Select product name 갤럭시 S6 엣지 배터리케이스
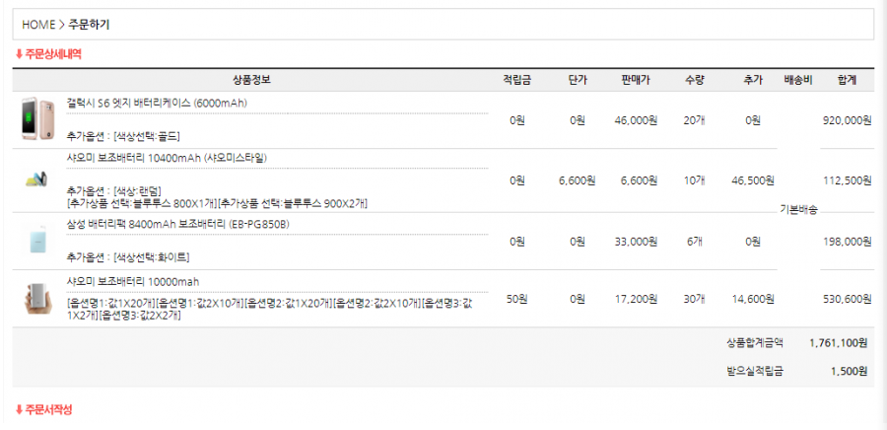The width and height of the screenshot is (887, 430). pos(157,103)
